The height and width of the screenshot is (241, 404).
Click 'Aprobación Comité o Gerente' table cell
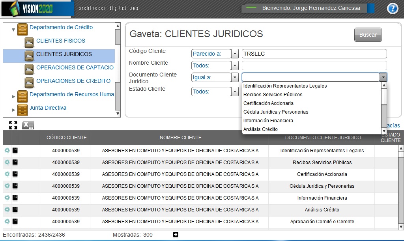(322, 221)
